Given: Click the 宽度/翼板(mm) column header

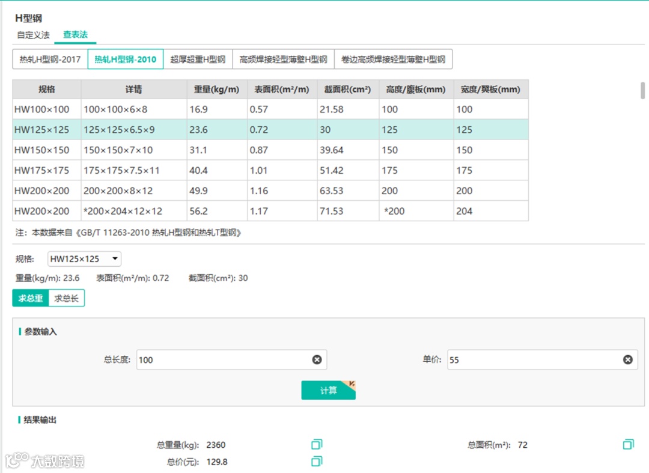Looking at the screenshot, I should point(490,90).
